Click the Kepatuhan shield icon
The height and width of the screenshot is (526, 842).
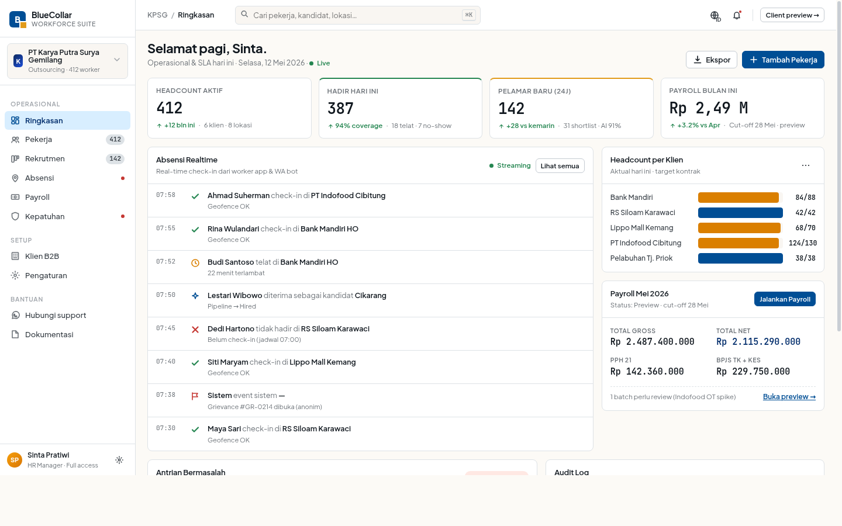coord(15,217)
